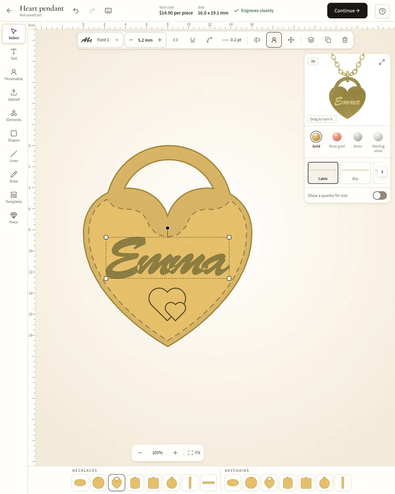Select the heart keychain shape
Viewport: 395px width, 494px height.
[270, 483]
